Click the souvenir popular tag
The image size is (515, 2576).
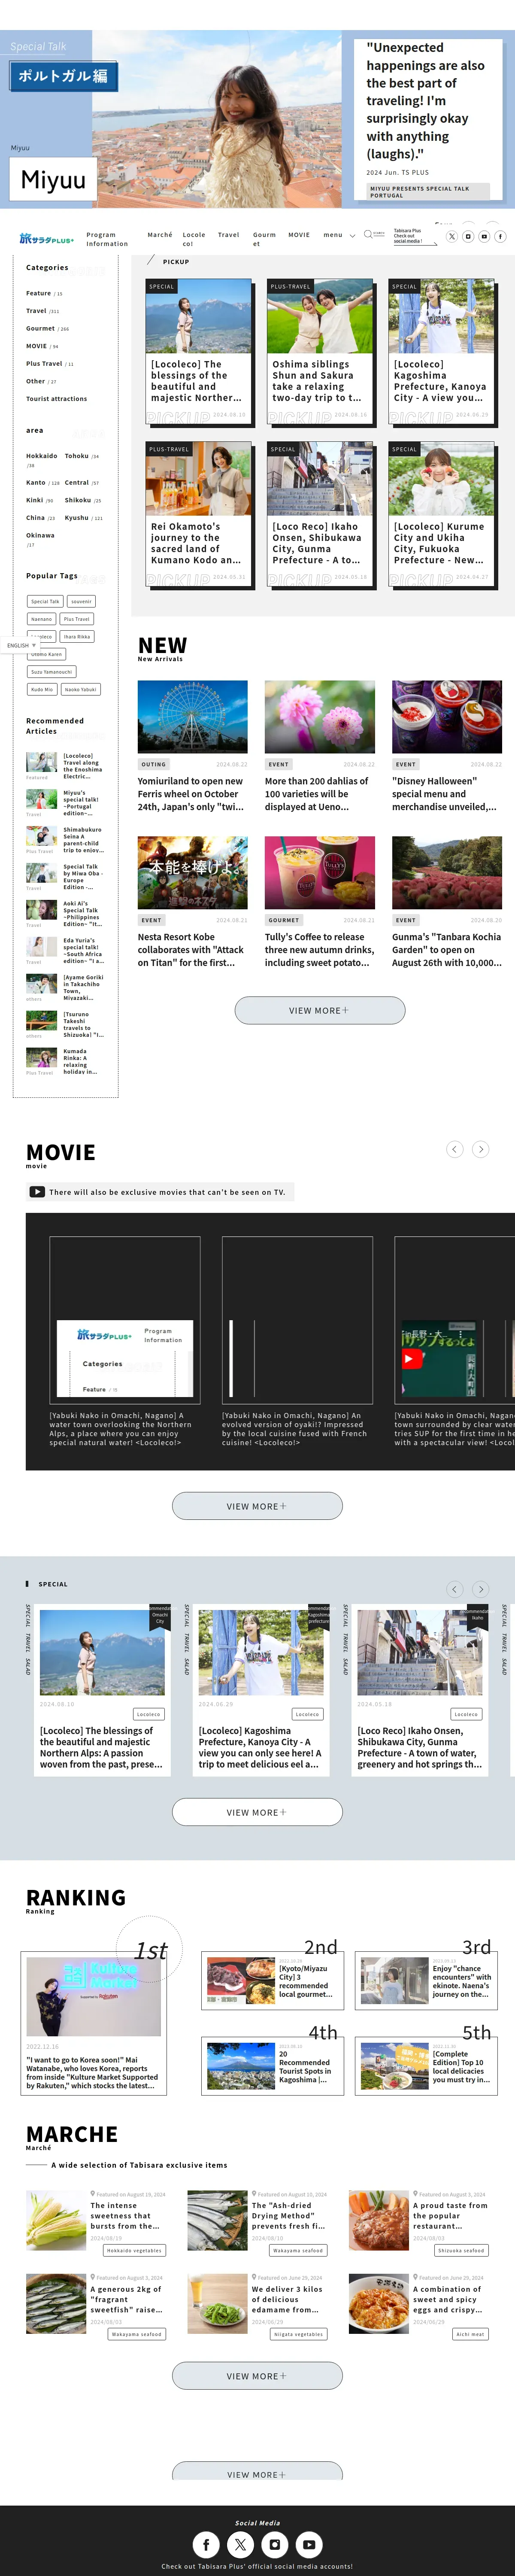[81, 601]
